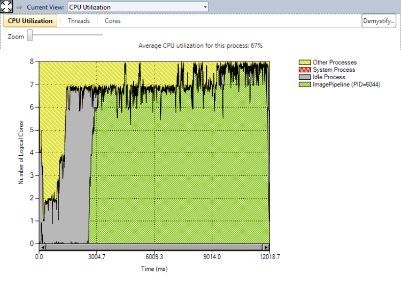Click the 'Time (ms)' axis title
Screen dimensions: 401x281
click(154, 269)
